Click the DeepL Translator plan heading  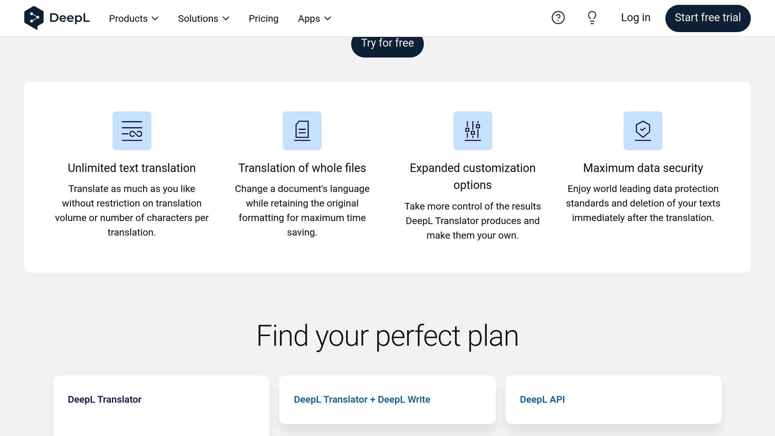(x=104, y=399)
